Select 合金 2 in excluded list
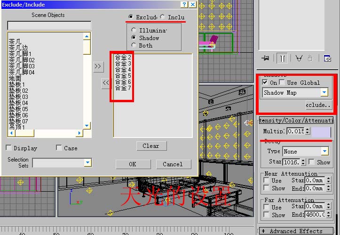 (x=123, y=57)
